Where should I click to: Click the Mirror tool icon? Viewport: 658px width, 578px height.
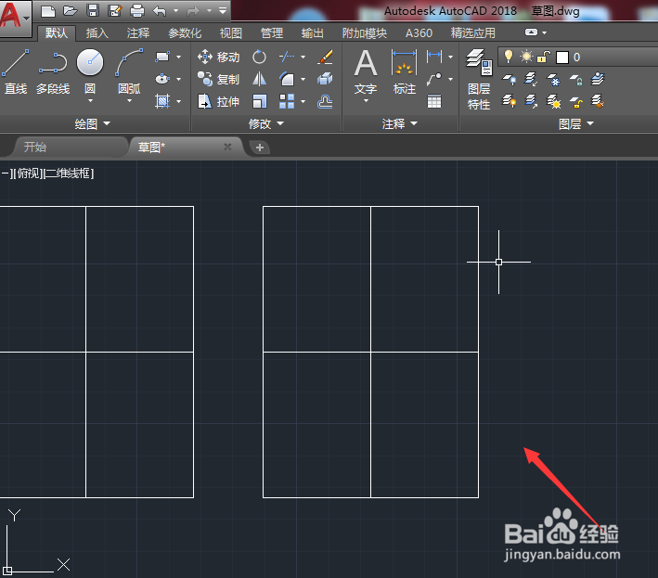pyautogui.click(x=259, y=79)
